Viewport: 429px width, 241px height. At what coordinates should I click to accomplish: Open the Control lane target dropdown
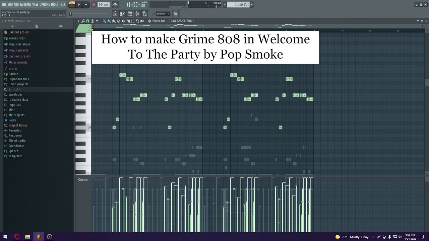pos(84,180)
